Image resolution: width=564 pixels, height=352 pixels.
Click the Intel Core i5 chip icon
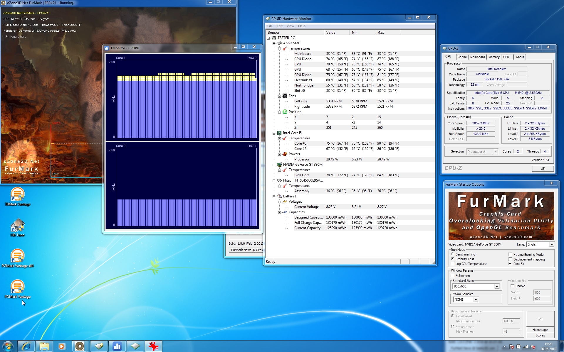279,133
